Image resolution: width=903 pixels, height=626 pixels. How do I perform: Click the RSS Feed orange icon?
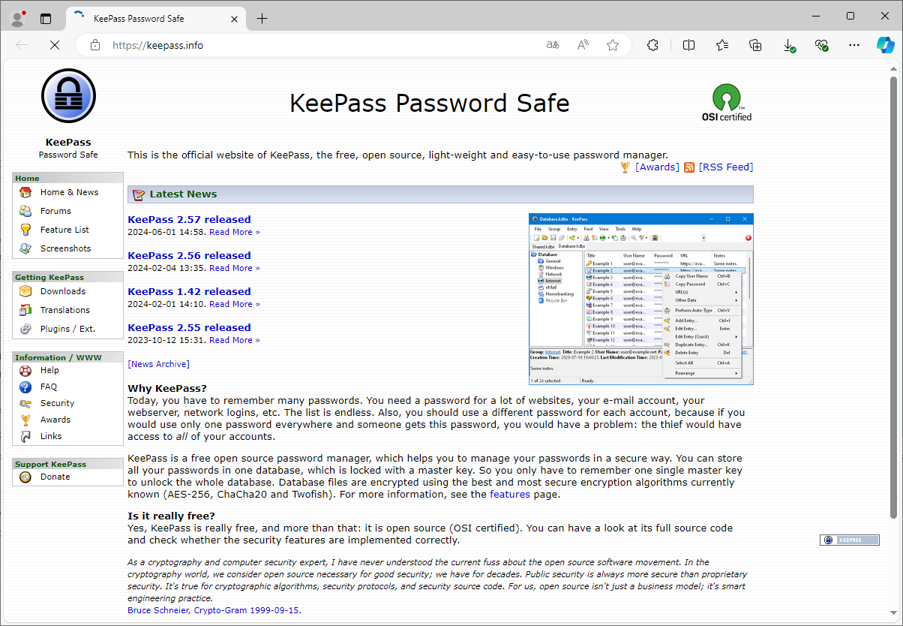coord(689,167)
